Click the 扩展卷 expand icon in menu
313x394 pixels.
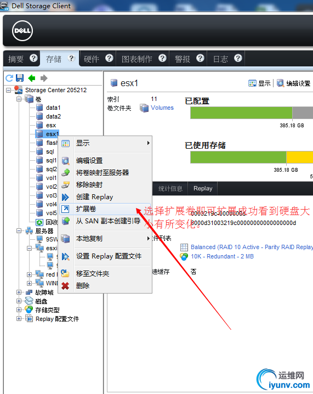66,209
